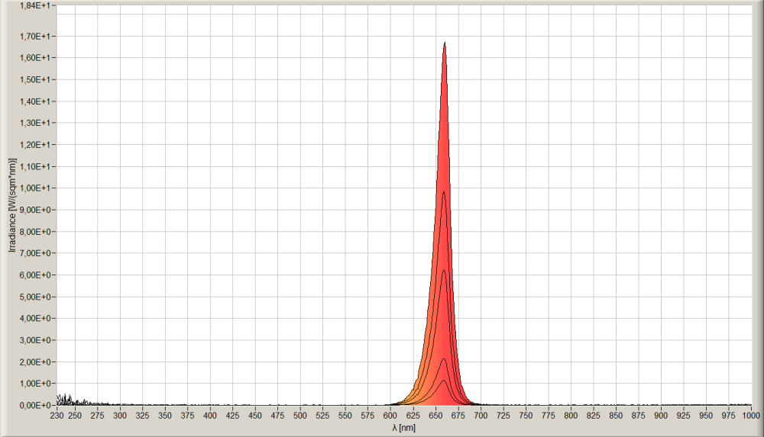Click the 5,00E+0 y-axis tick label
764x437 pixels.
tap(34, 297)
